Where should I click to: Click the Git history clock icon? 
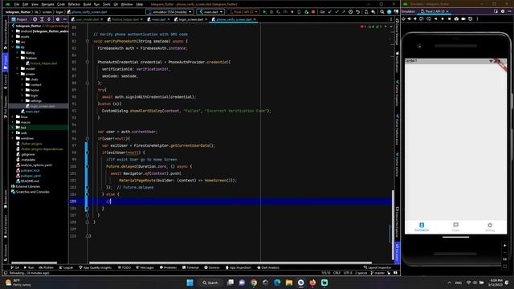(350, 12)
